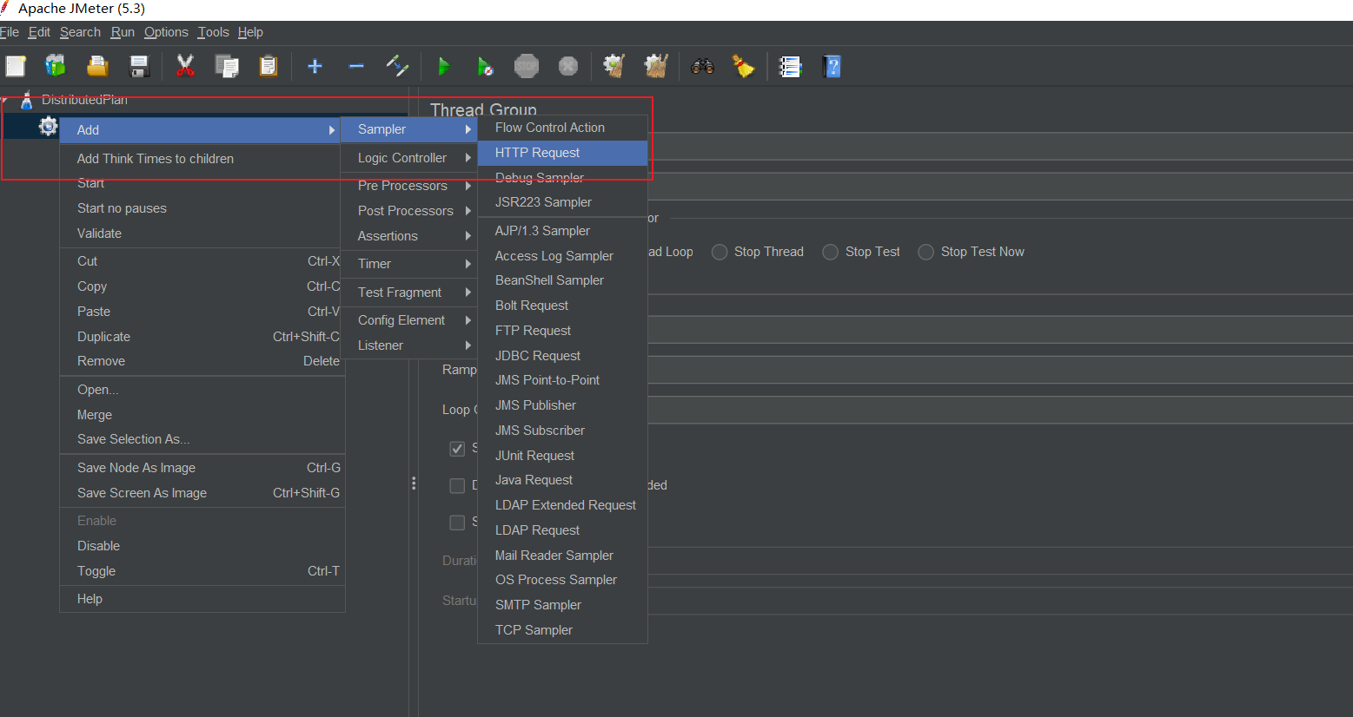Viewport: 1353px width, 717px height.
Task: Expand the Timer submenu
Action: (408, 264)
